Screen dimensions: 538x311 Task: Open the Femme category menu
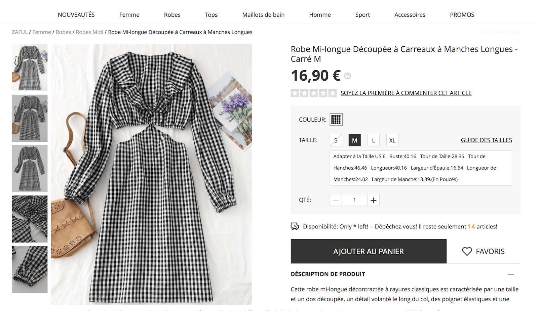(x=129, y=15)
